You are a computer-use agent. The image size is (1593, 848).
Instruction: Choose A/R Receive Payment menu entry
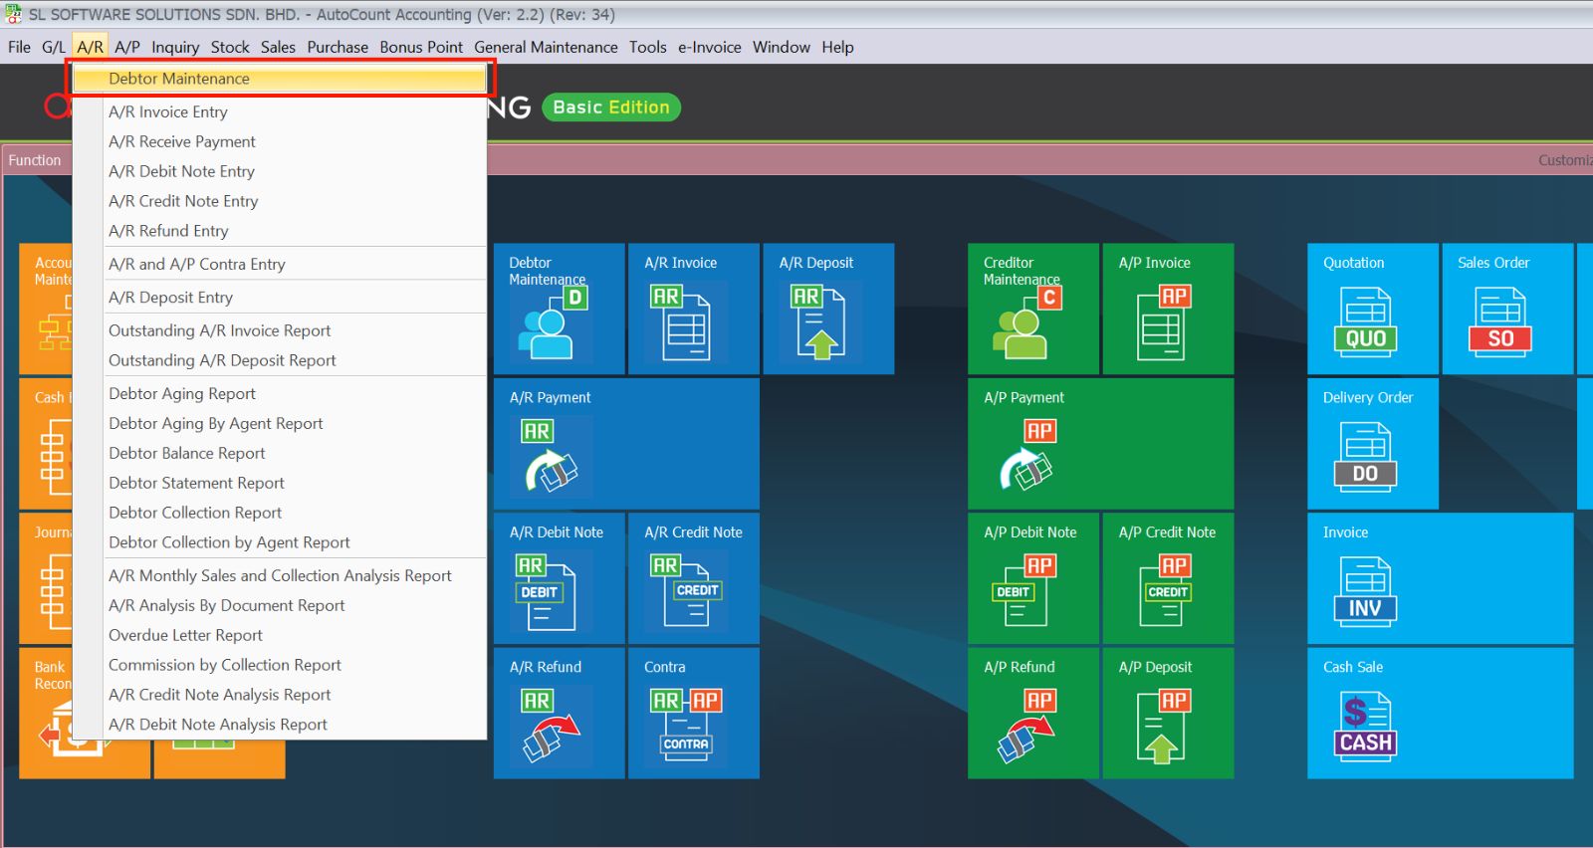(182, 141)
